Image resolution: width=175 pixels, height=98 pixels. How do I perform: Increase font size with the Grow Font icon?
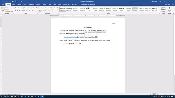click(x=28, y=8)
